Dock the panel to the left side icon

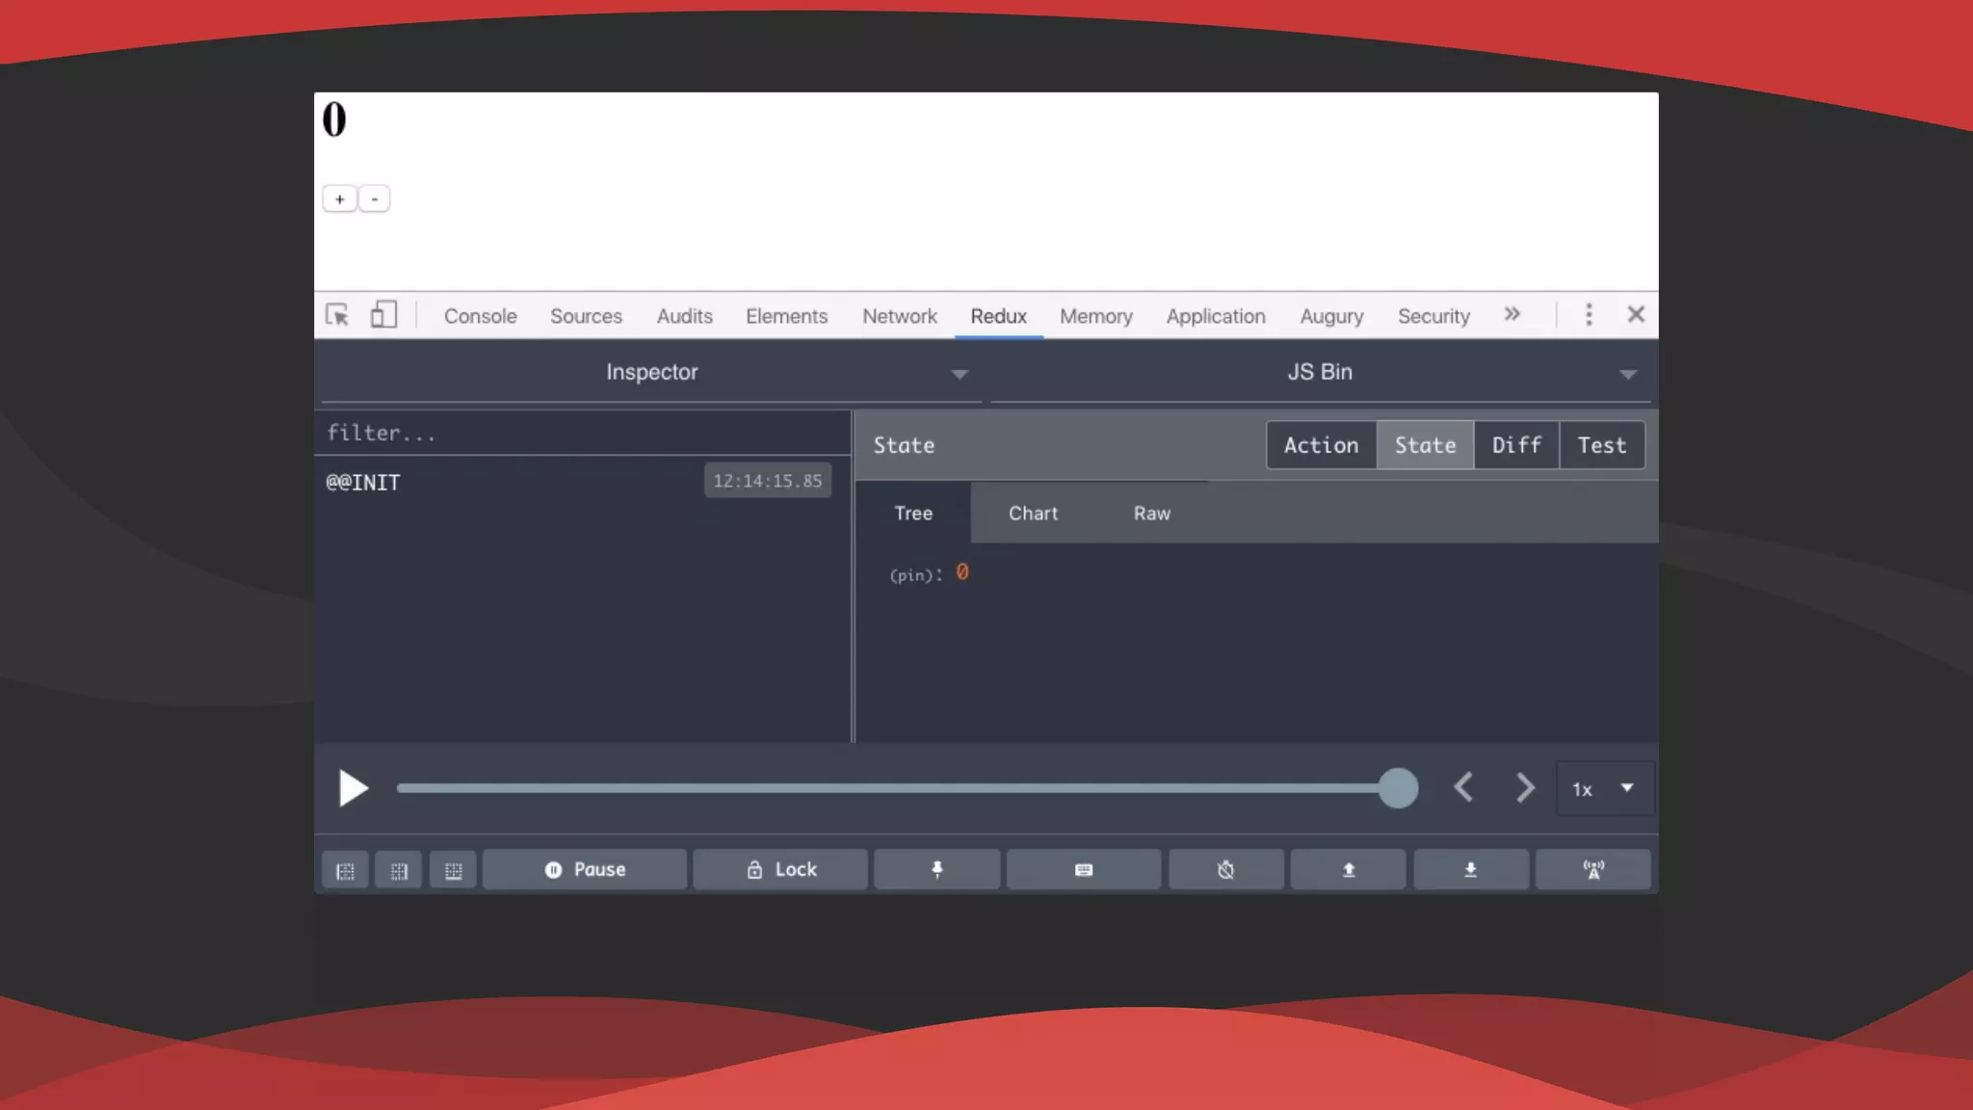tap(345, 871)
